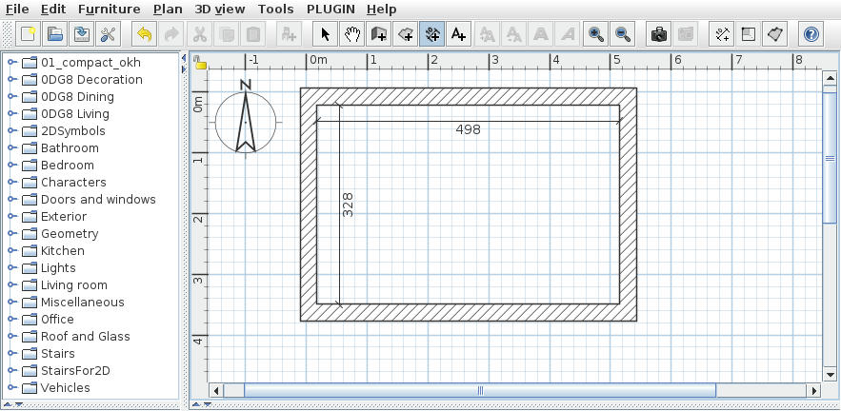
Task: Zoom in on the plan with the magnifier plus
Action: click(595, 35)
